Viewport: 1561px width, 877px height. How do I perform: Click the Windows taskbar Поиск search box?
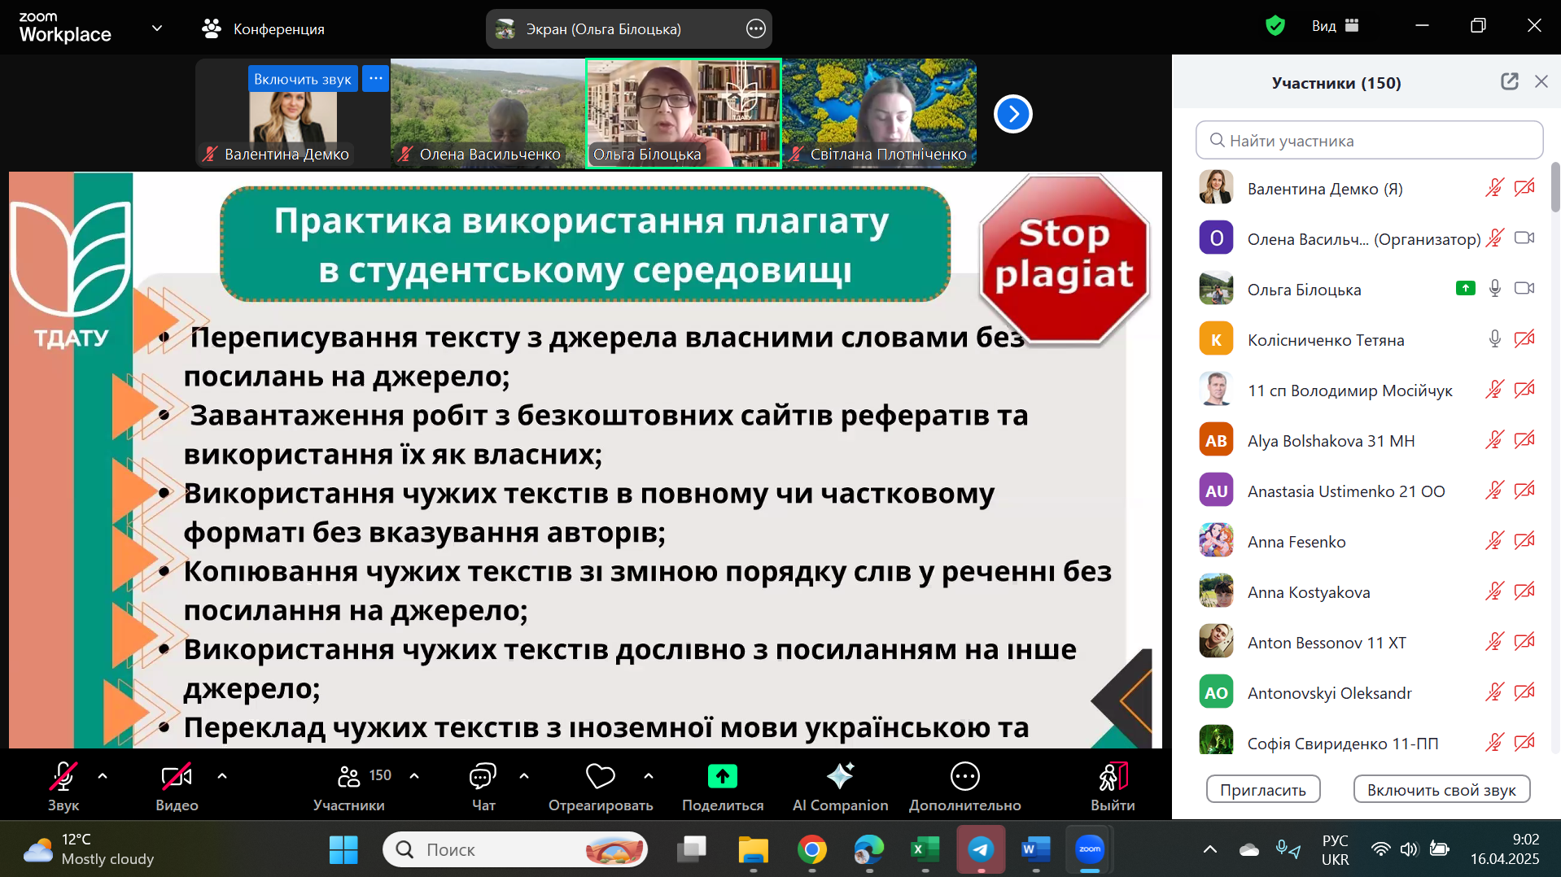click(515, 849)
